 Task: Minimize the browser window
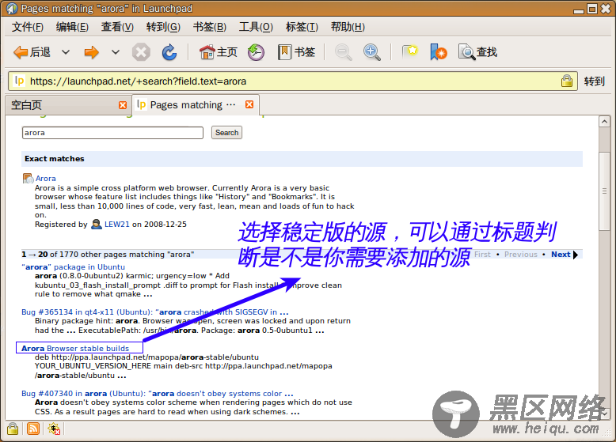[578, 9]
